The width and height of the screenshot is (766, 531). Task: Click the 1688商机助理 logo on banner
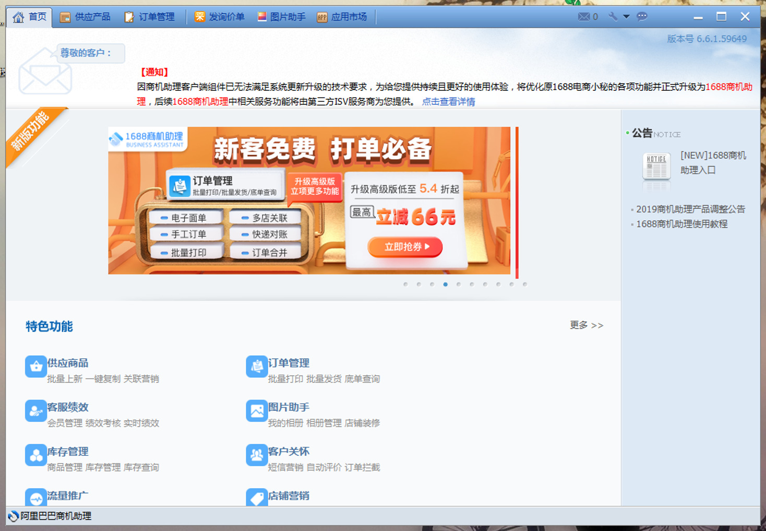147,139
